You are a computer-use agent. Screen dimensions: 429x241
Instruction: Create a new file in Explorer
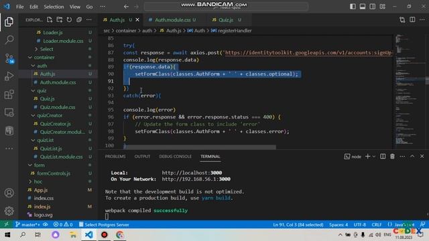pos(50,19)
